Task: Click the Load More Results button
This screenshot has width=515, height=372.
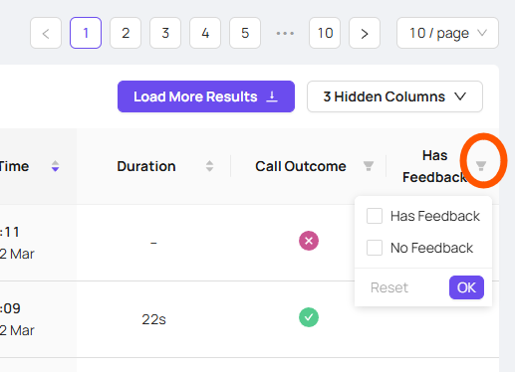Action: tap(206, 96)
